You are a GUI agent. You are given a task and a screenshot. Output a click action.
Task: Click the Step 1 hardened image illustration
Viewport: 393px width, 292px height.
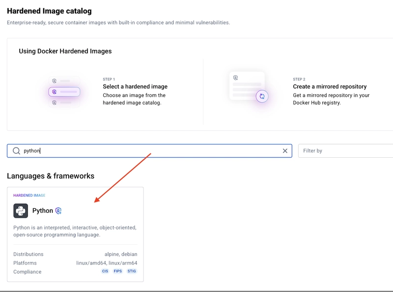click(x=64, y=92)
